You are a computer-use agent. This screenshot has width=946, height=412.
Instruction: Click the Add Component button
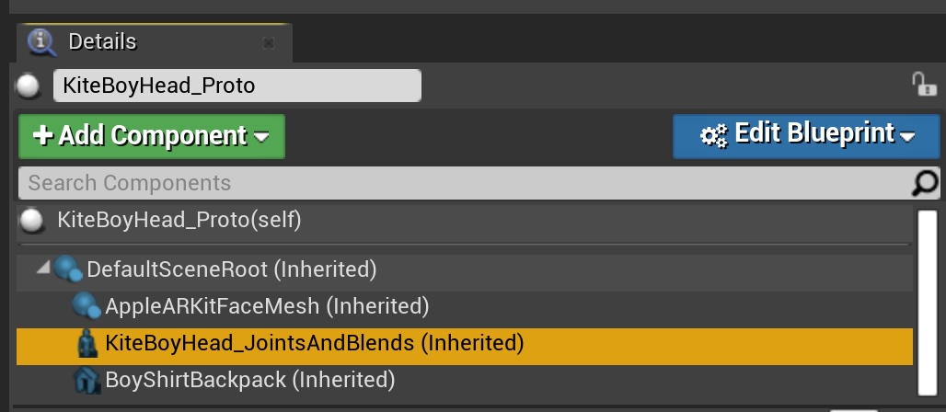coord(152,136)
